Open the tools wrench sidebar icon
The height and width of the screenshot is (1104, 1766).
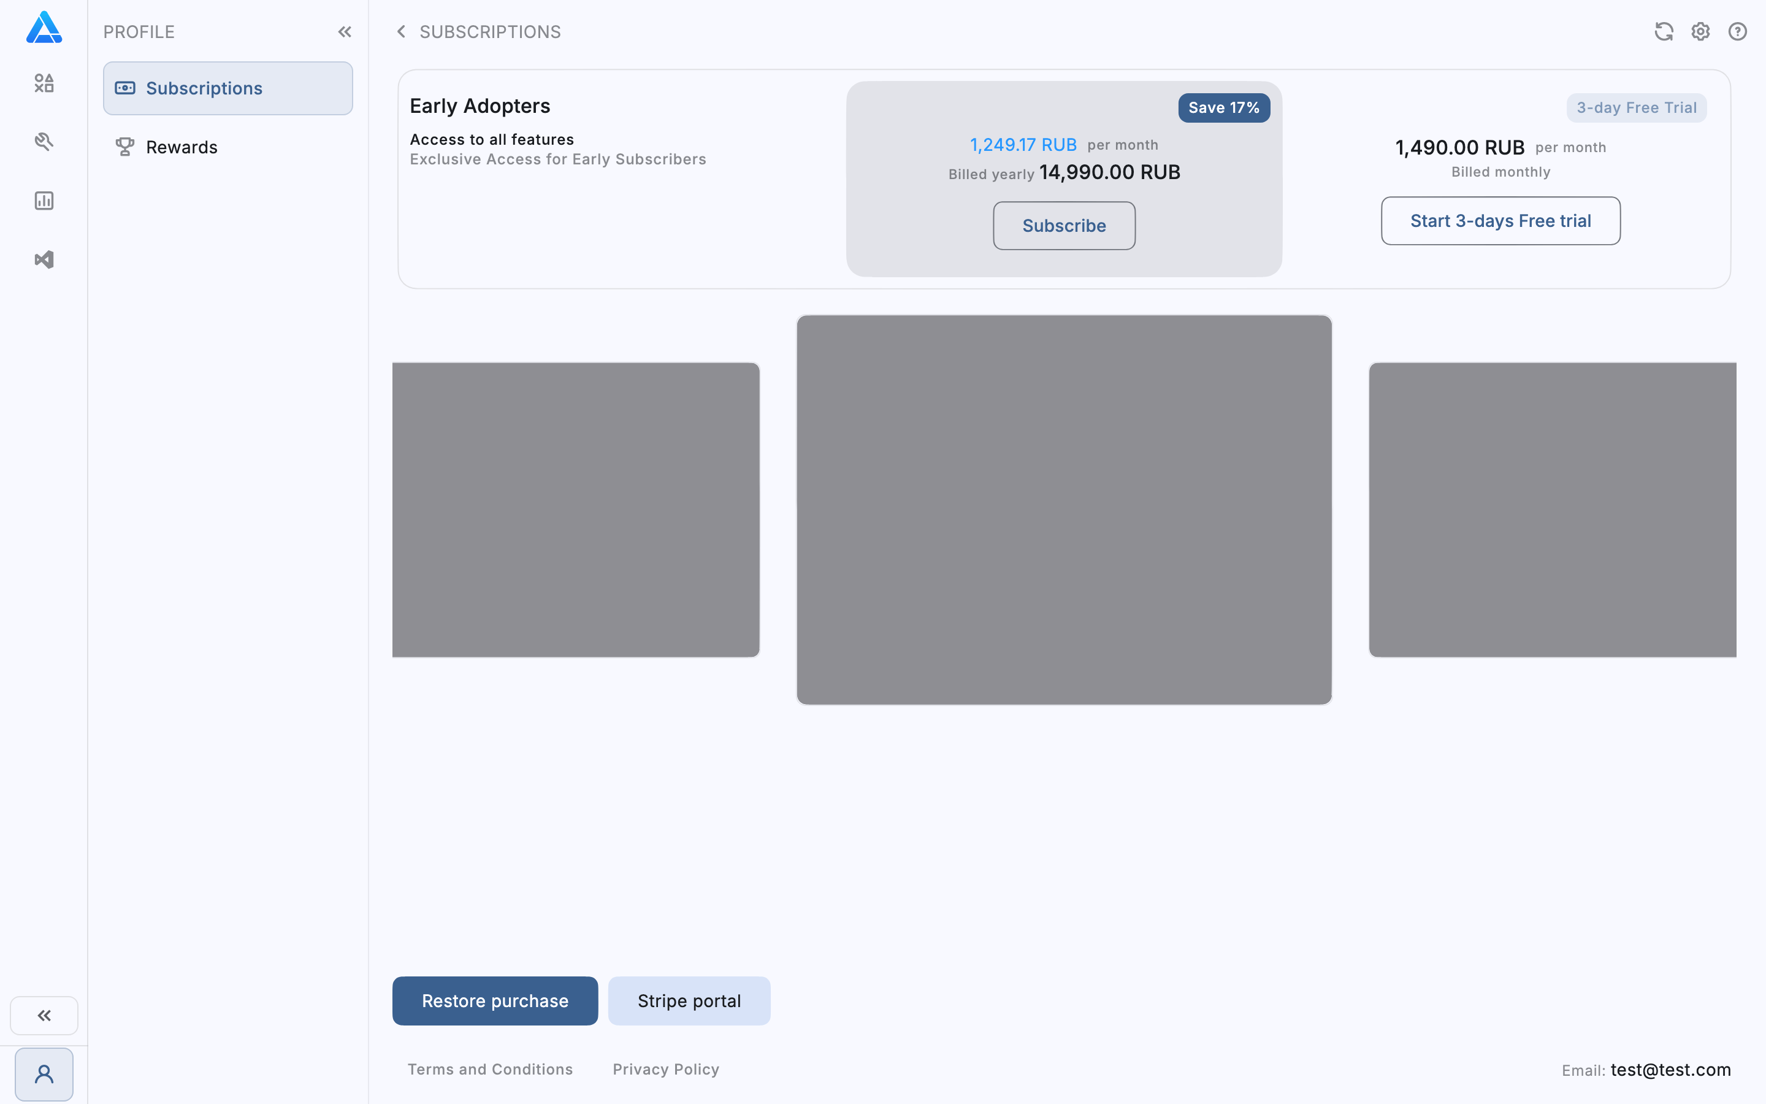[44, 142]
